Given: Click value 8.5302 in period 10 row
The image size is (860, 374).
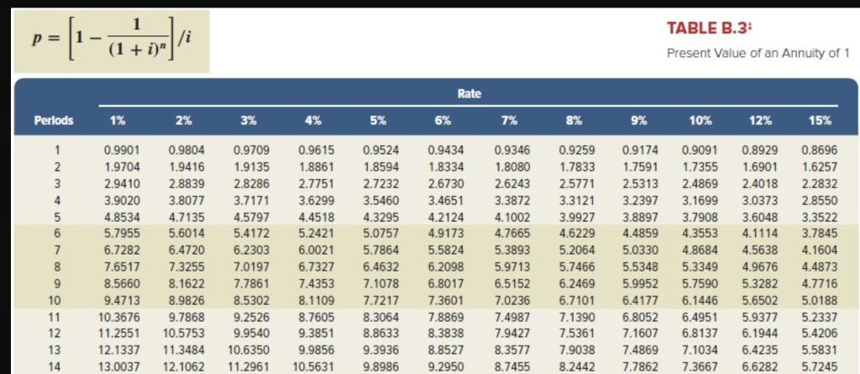Looking at the screenshot, I should pyautogui.click(x=251, y=299).
